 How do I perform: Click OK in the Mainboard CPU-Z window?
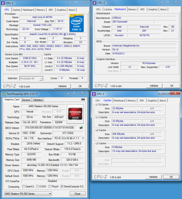tap(172, 86)
